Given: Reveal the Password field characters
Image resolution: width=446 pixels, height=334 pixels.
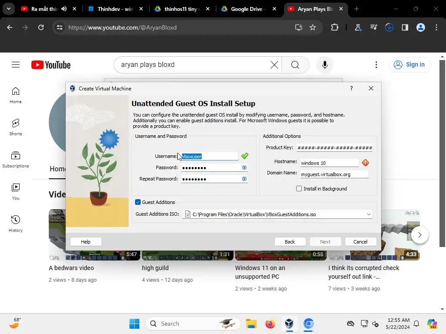Looking at the screenshot, I should point(244,167).
